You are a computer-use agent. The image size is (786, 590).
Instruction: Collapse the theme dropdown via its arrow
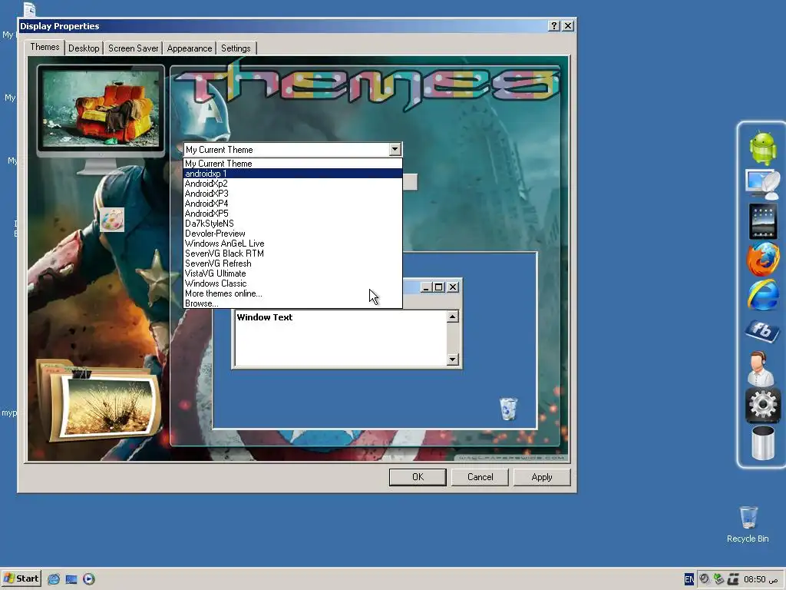395,150
